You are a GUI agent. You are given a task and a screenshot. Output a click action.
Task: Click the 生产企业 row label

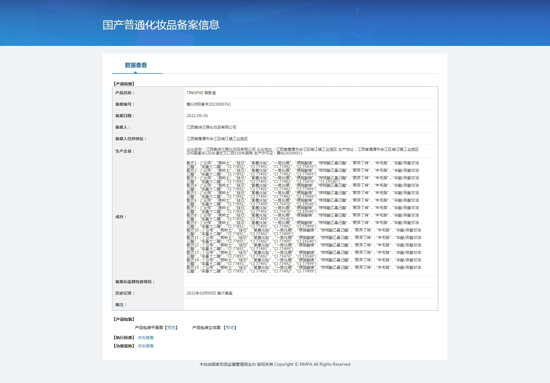pyautogui.click(x=125, y=151)
